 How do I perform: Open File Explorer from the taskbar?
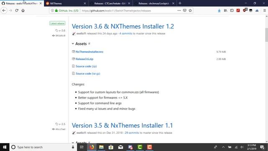101,147
